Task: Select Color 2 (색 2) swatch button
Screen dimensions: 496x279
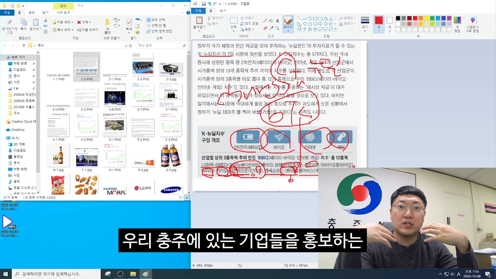Action: pos(390,24)
